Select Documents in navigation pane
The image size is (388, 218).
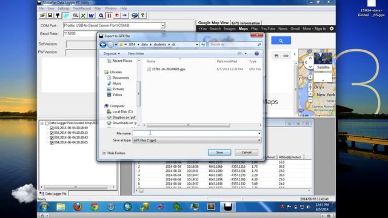(x=121, y=78)
